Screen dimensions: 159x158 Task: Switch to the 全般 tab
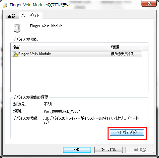(x=12, y=16)
